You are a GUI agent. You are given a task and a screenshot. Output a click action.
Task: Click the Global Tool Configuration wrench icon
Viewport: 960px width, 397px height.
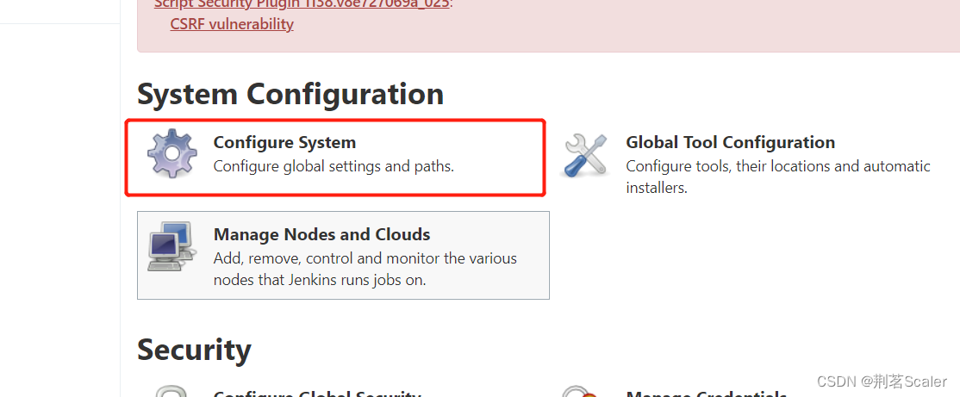(x=586, y=155)
